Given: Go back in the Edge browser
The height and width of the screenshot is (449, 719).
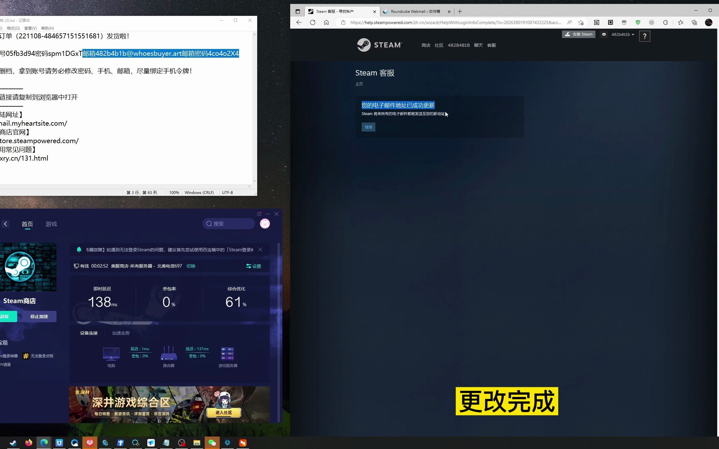Looking at the screenshot, I should click(x=299, y=22).
